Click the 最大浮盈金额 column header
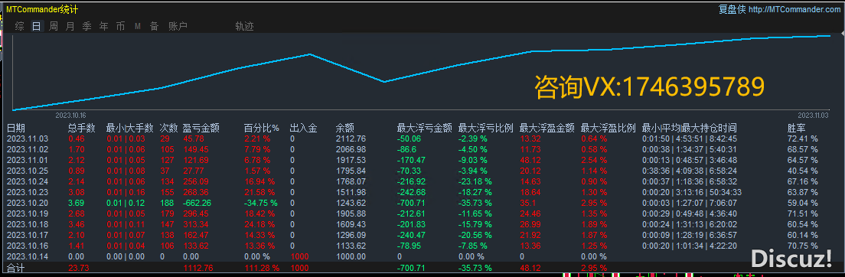Screen dimensions: 845x277 547,129
